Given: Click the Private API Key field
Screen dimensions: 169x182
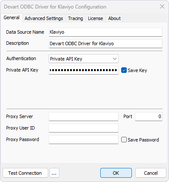Looking at the screenshot, I should [84, 70].
